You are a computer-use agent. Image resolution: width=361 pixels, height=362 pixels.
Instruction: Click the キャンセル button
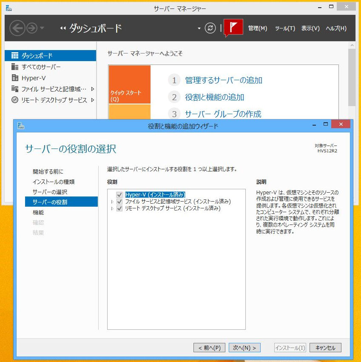[325, 348]
